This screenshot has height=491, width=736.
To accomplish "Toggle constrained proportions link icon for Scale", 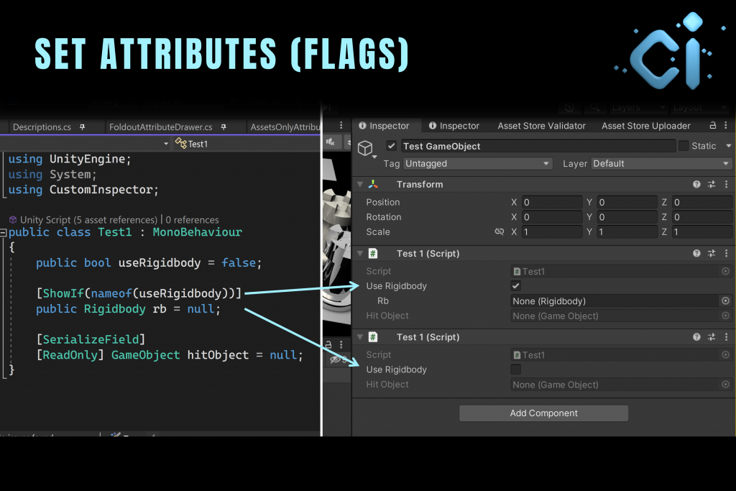I will pyautogui.click(x=500, y=232).
